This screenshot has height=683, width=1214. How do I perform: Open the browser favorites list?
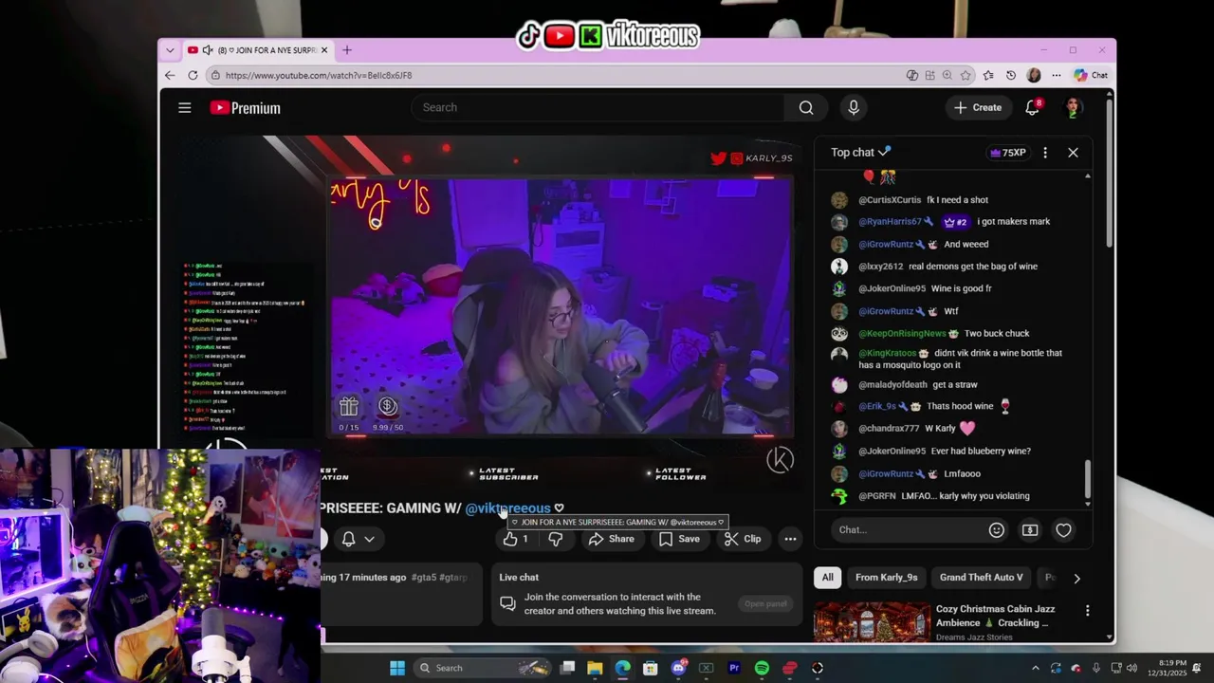[x=988, y=75]
